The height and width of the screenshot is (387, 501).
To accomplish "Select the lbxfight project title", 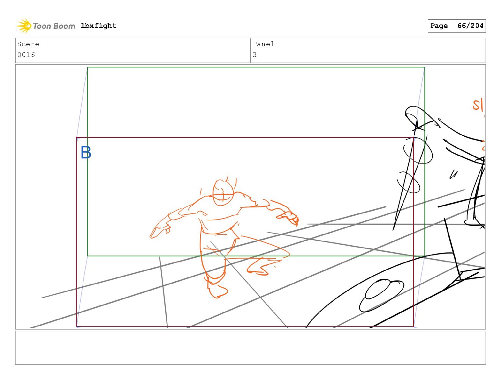I will [99, 26].
